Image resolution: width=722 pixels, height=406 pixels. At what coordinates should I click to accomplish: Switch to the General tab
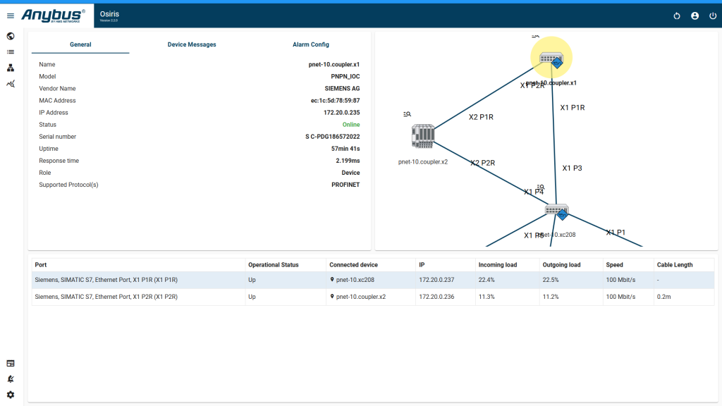tap(80, 44)
